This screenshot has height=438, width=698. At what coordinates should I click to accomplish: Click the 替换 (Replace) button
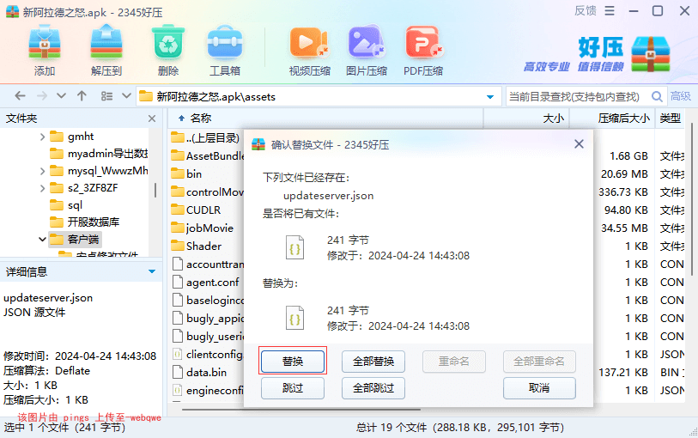(293, 361)
